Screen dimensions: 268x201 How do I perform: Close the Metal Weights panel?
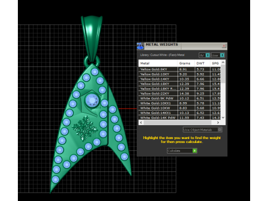(224, 46)
